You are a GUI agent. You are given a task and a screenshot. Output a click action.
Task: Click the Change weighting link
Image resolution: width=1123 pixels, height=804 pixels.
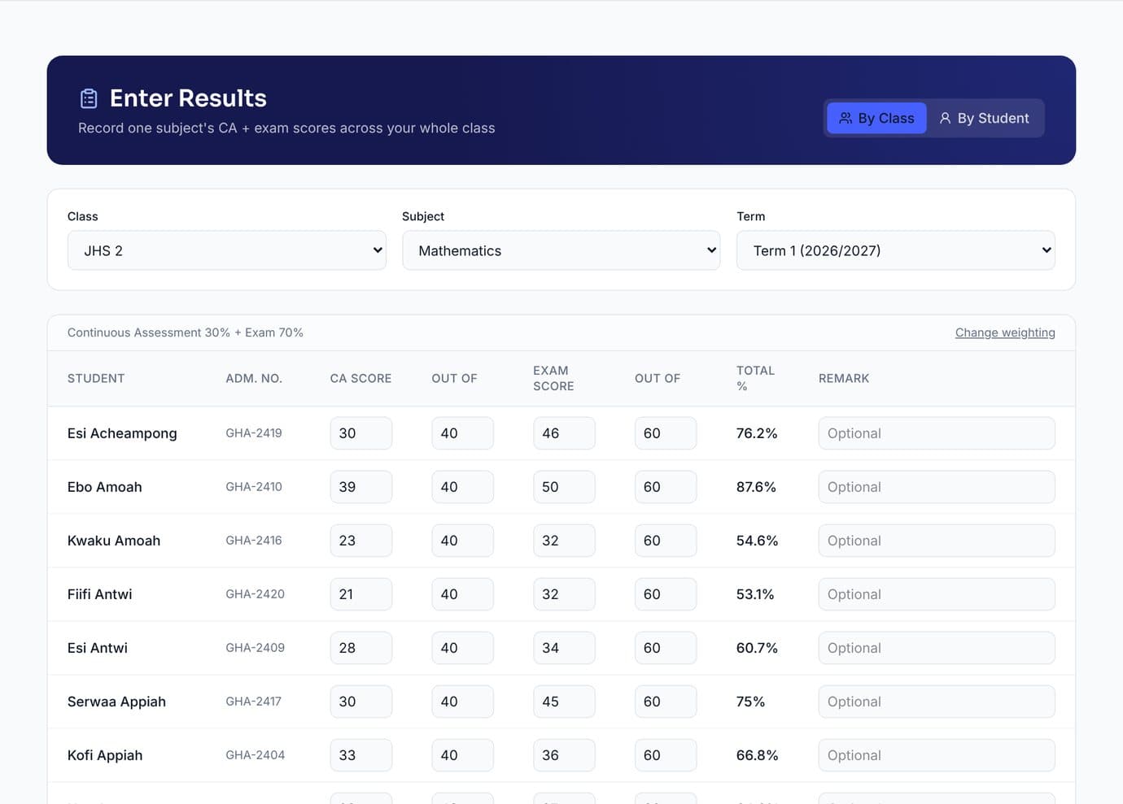[x=1005, y=332]
